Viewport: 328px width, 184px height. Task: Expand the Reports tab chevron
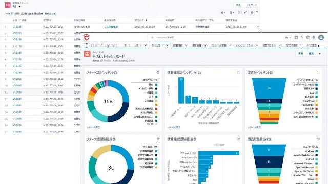(146, 45)
